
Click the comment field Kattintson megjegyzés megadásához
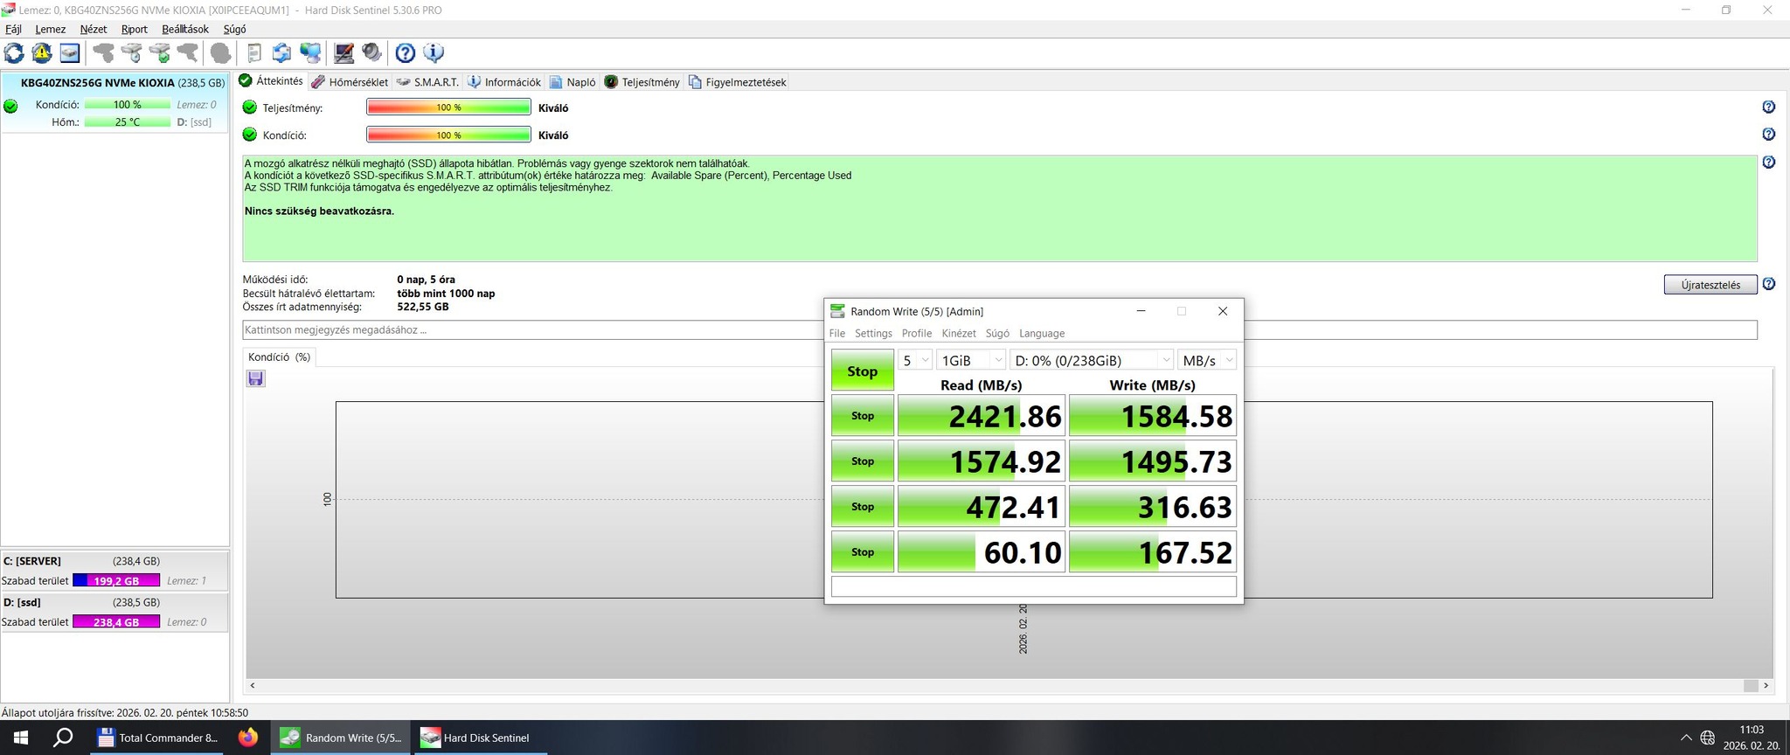[999, 330]
